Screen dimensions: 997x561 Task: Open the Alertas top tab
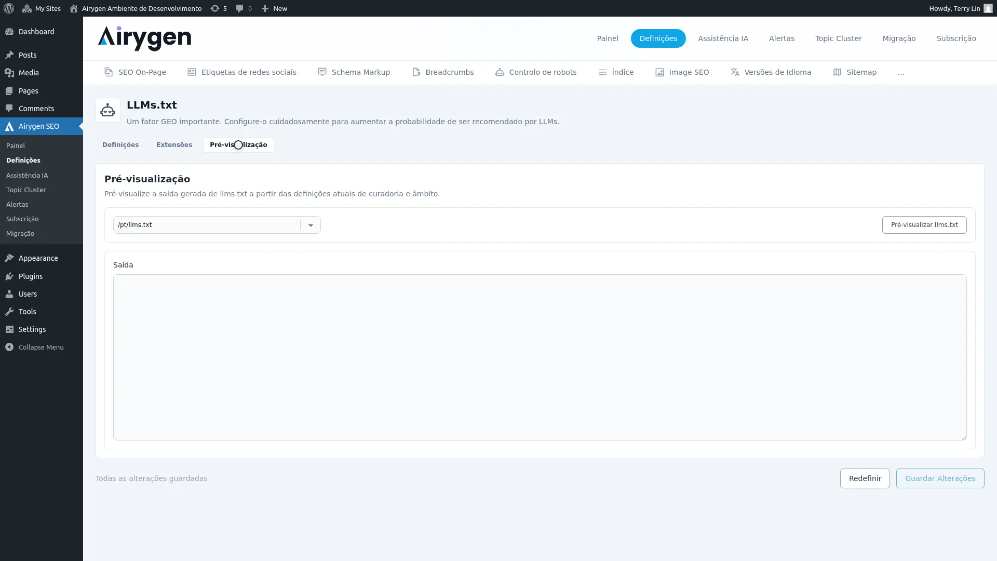[782, 38]
